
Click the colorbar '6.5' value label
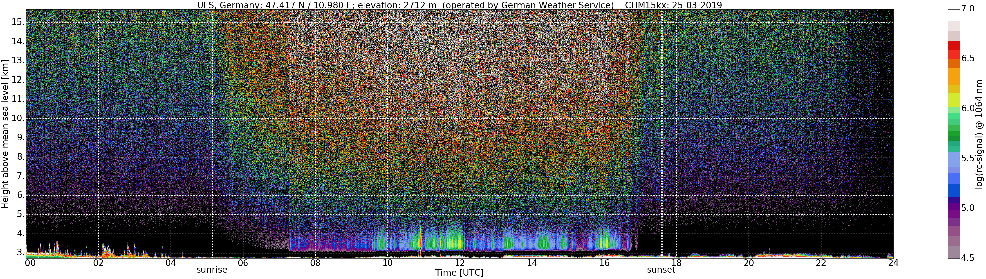click(x=968, y=58)
